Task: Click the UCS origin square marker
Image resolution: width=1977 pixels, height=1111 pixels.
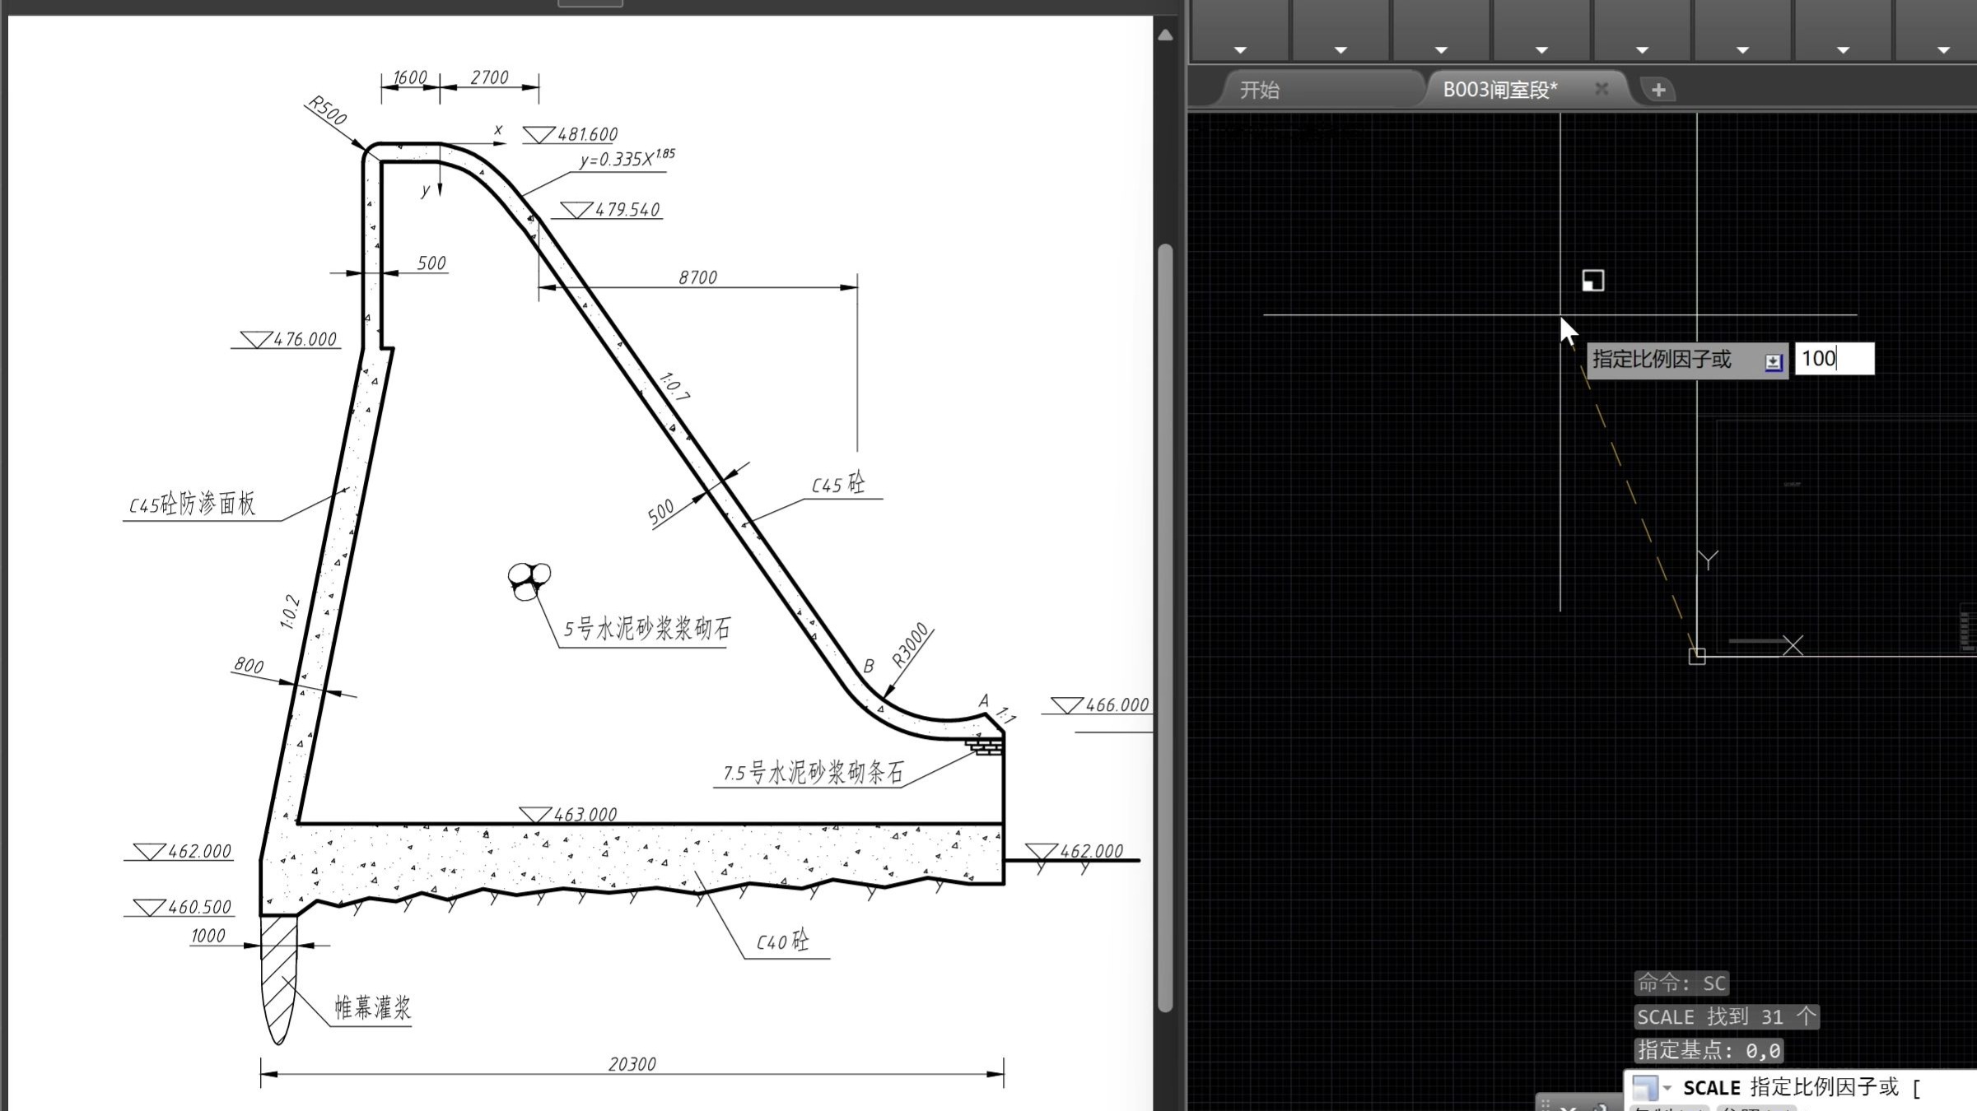Action: [1697, 656]
